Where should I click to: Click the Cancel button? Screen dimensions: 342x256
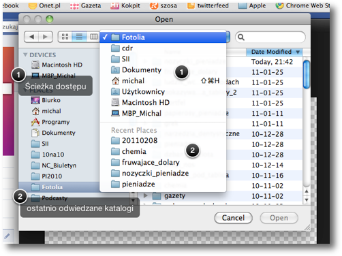point(233,218)
